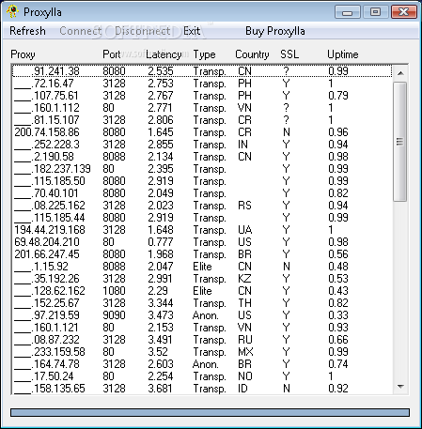Click the Type column header
Viewport: 422px width, 429px height.
(204, 54)
